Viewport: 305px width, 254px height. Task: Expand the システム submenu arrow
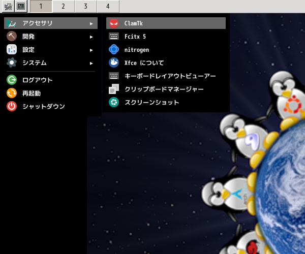tap(91, 63)
